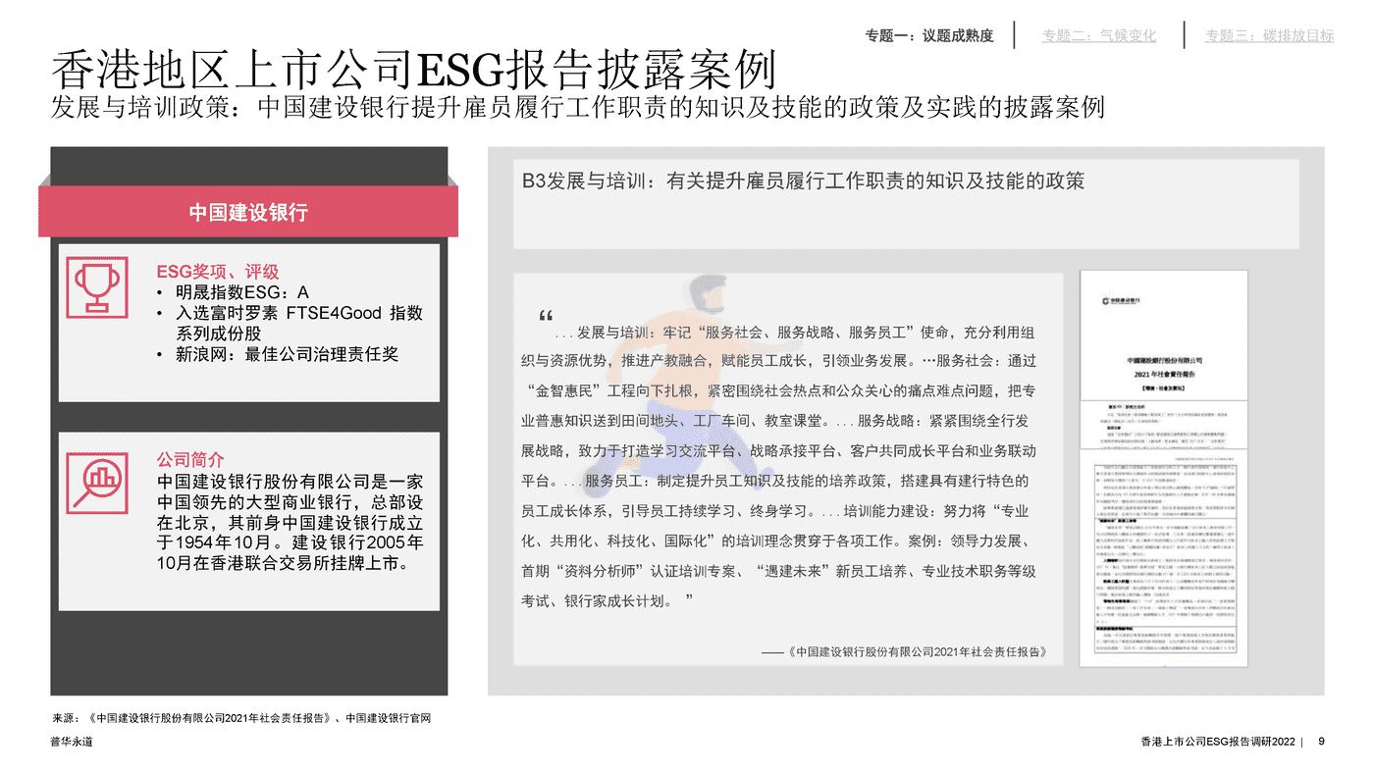Click the large opening quotation mark
This screenshot has height=773, width=1374.
546,317
